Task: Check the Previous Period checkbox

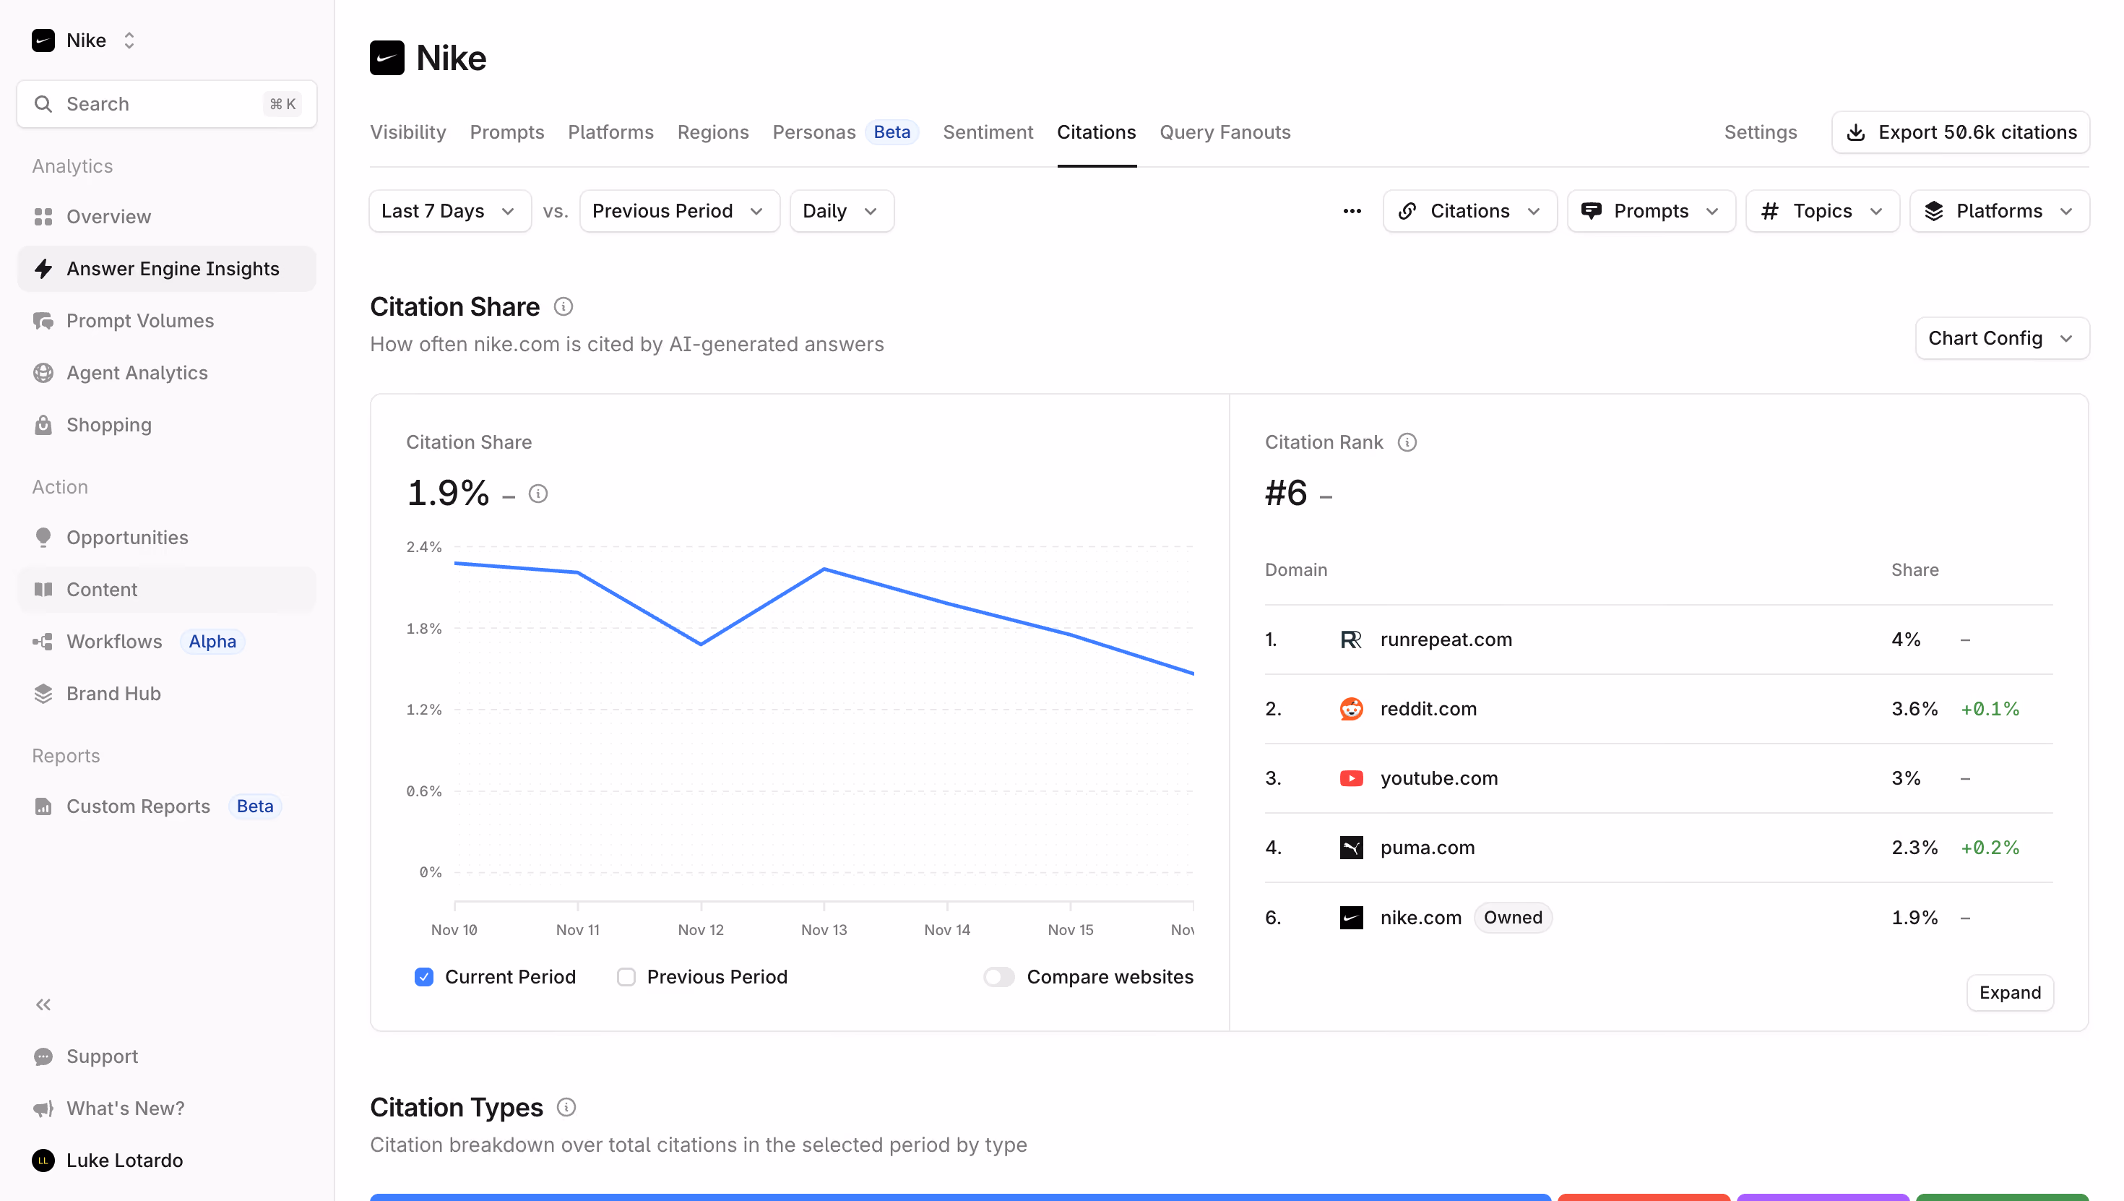Action: (626, 978)
